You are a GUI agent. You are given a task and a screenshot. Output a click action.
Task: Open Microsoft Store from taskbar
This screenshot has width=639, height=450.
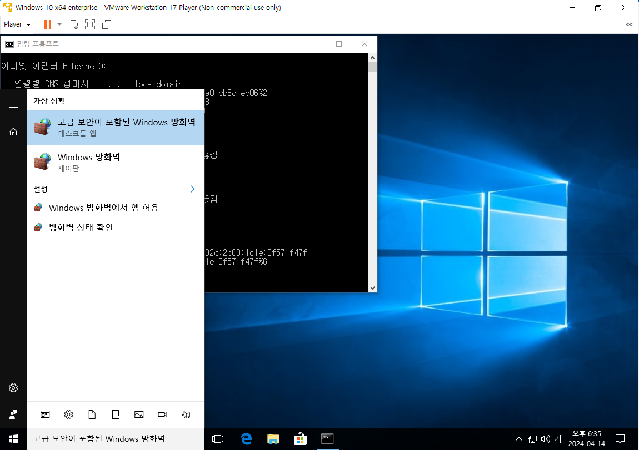[301, 438]
